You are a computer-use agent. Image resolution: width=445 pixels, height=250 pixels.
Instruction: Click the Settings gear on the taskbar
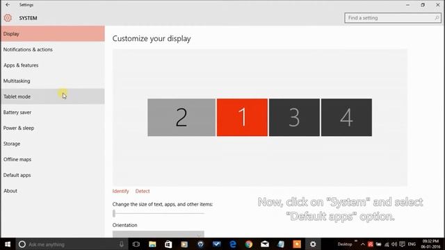coord(313,244)
